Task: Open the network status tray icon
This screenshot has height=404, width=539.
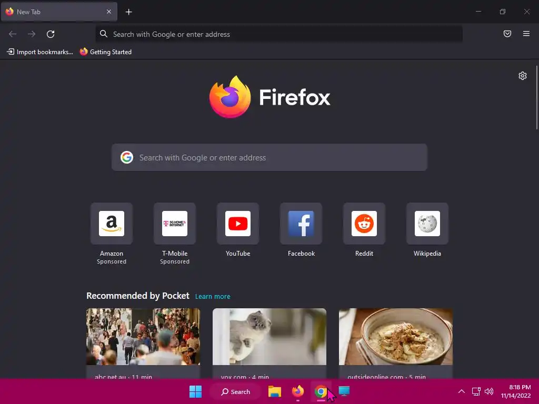Action: pos(476,391)
